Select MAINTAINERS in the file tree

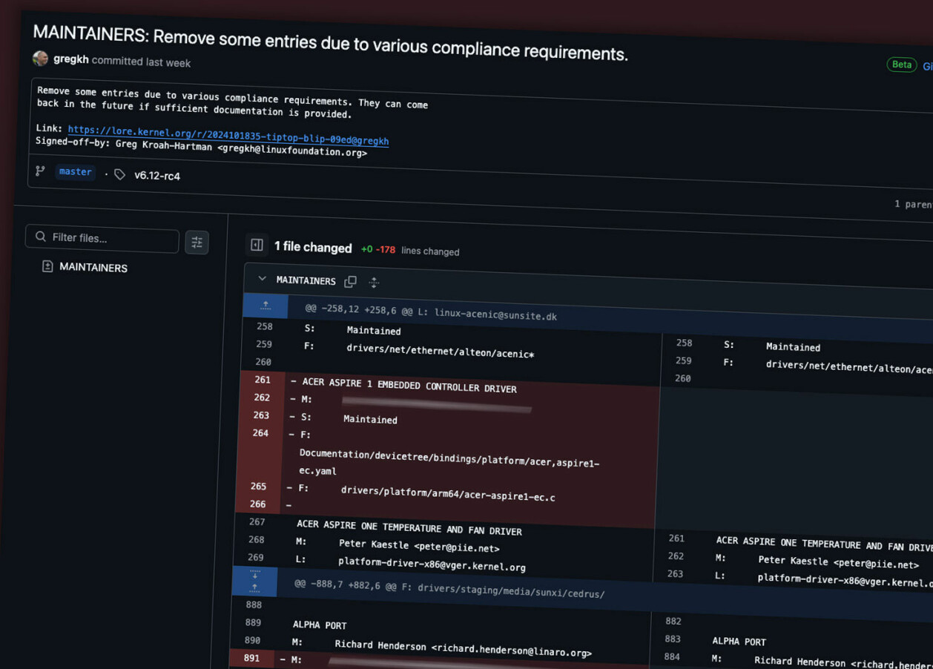[93, 268]
